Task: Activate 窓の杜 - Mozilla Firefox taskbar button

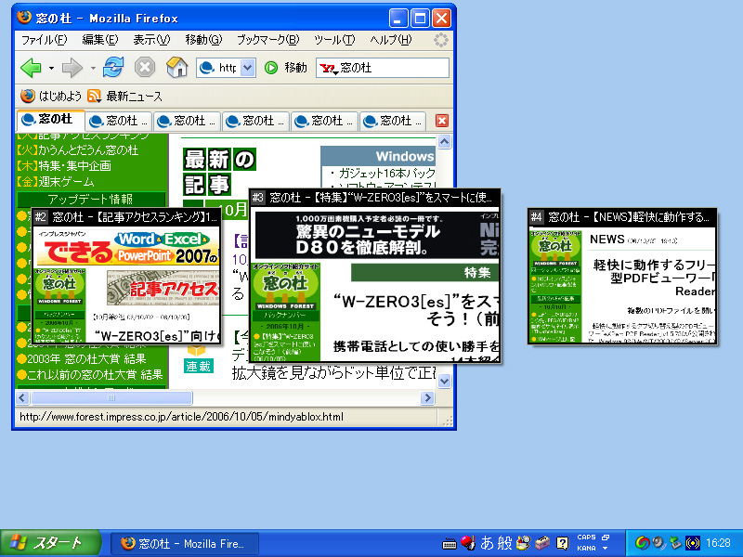Action: 185,543
